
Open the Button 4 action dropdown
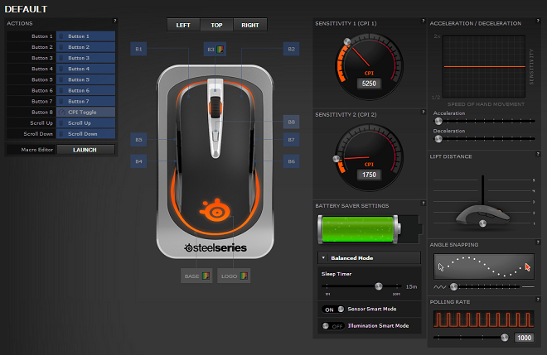(x=86, y=69)
